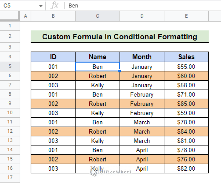Click the select-all corner box
Image resolution: width=221 pixels, height=183 pixels.
[x=9, y=16]
